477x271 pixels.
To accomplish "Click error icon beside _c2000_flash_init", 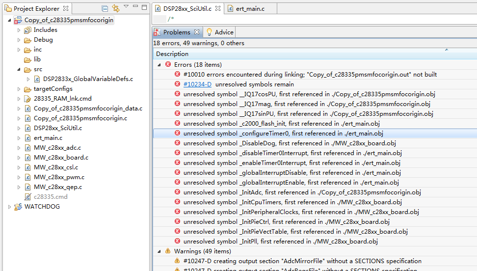I will click(x=177, y=123).
